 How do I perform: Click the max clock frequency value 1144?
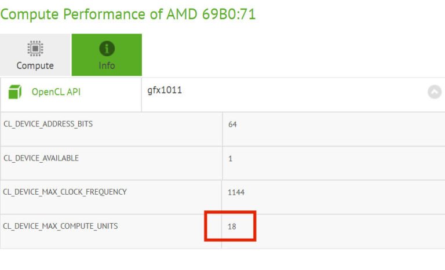(236, 192)
